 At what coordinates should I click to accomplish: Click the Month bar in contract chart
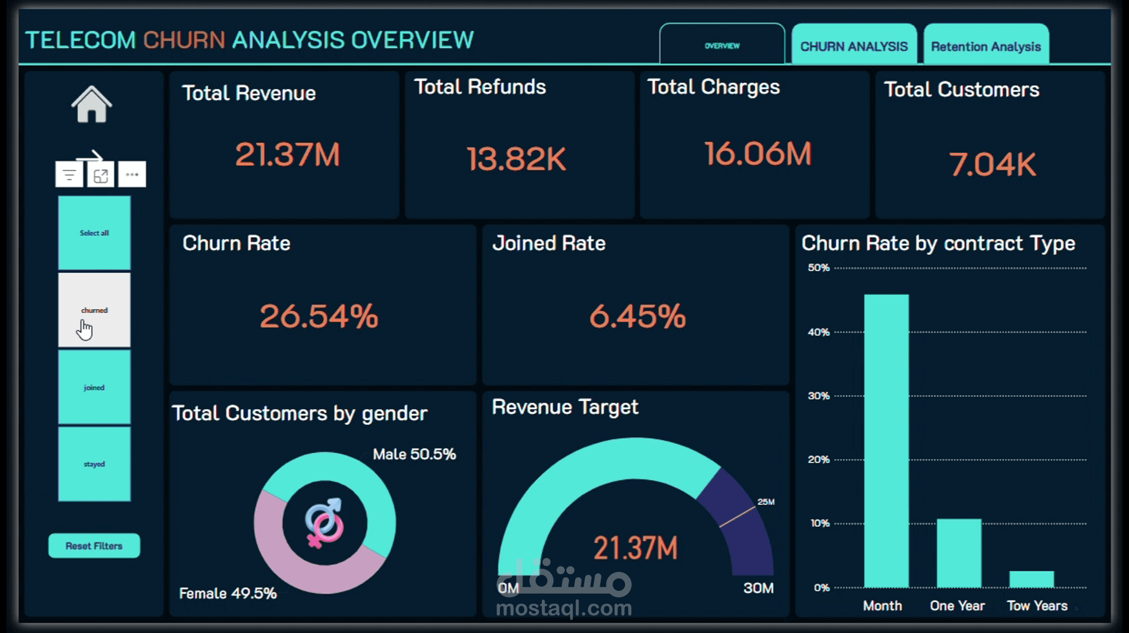click(886, 441)
